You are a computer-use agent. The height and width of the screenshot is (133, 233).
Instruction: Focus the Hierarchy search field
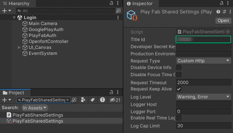click(65, 11)
